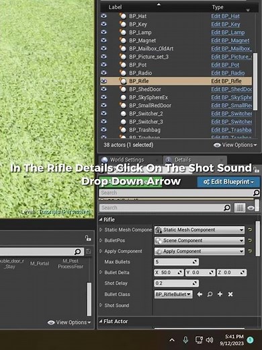Open the Edit BP_Key link
Viewport: 262px width, 350px height.
(226, 24)
